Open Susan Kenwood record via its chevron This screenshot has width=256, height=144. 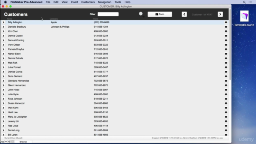coord(3,103)
